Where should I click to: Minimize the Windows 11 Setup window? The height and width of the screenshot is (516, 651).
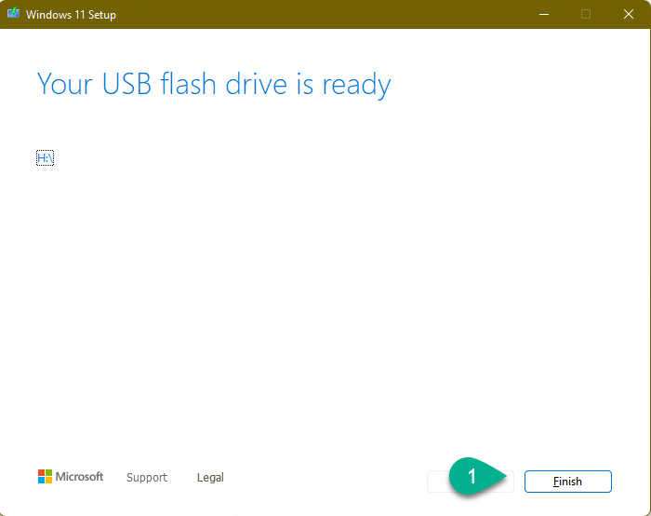[x=544, y=14]
